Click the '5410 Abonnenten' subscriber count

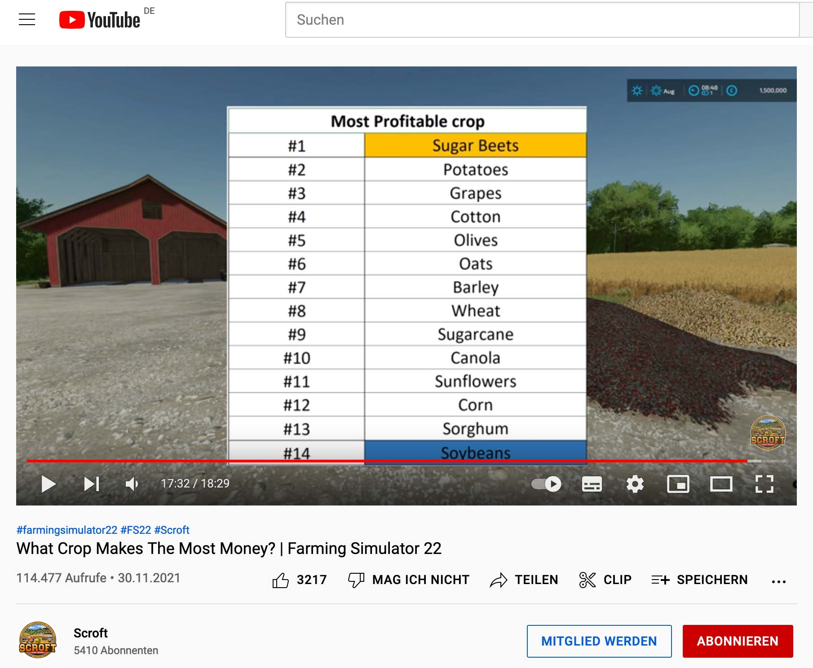116,650
